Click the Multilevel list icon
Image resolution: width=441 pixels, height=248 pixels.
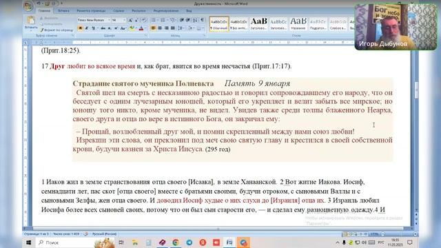point(172,20)
